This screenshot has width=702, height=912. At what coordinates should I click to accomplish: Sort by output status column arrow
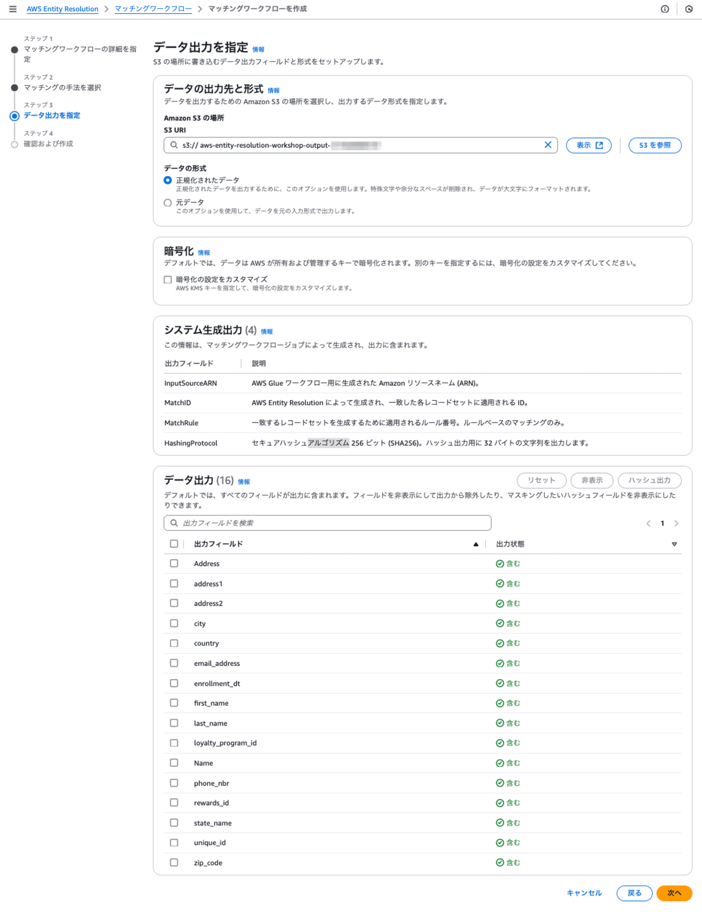coord(674,544)
